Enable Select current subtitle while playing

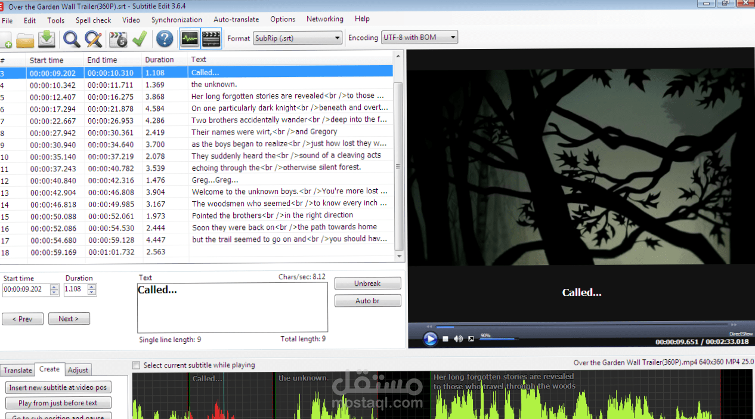point(136,365)
